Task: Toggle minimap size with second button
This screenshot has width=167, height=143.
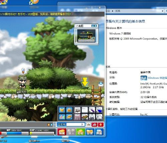Action: tap(96, 26)
